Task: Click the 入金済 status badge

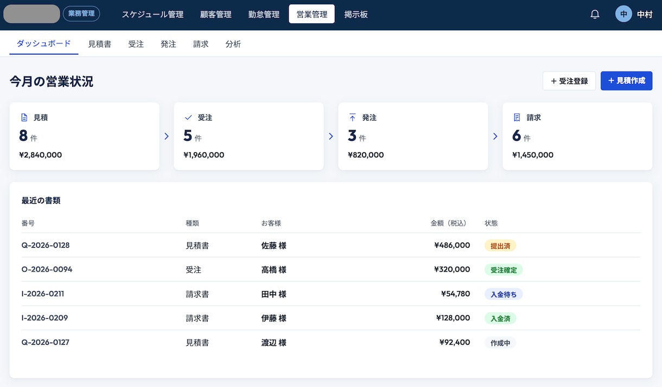Action: [x=500, y=318]
